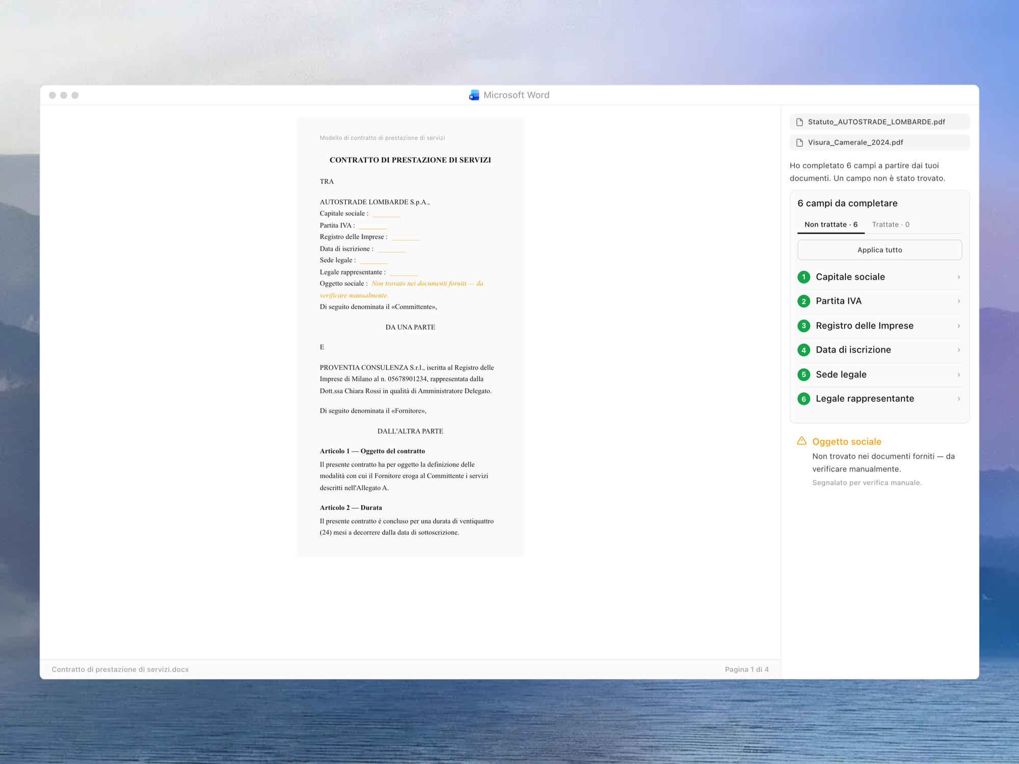
Task: Click the 'PROVENTIA CONSULENZA S.r.l.' paragraph
Action: point(407,379)
